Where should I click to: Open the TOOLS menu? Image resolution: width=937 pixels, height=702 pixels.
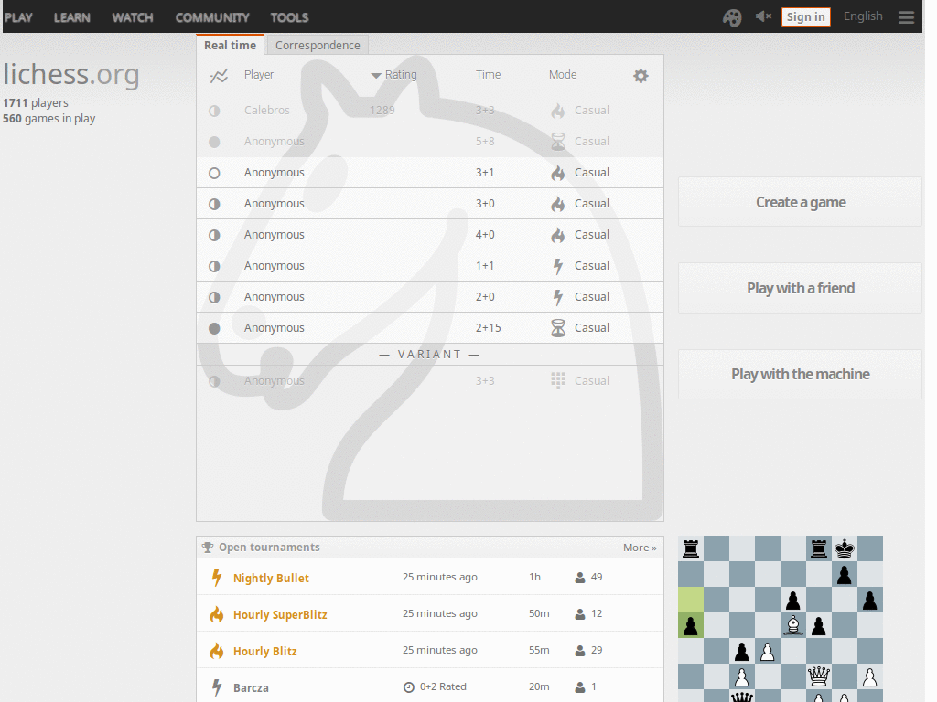[289, 17]
